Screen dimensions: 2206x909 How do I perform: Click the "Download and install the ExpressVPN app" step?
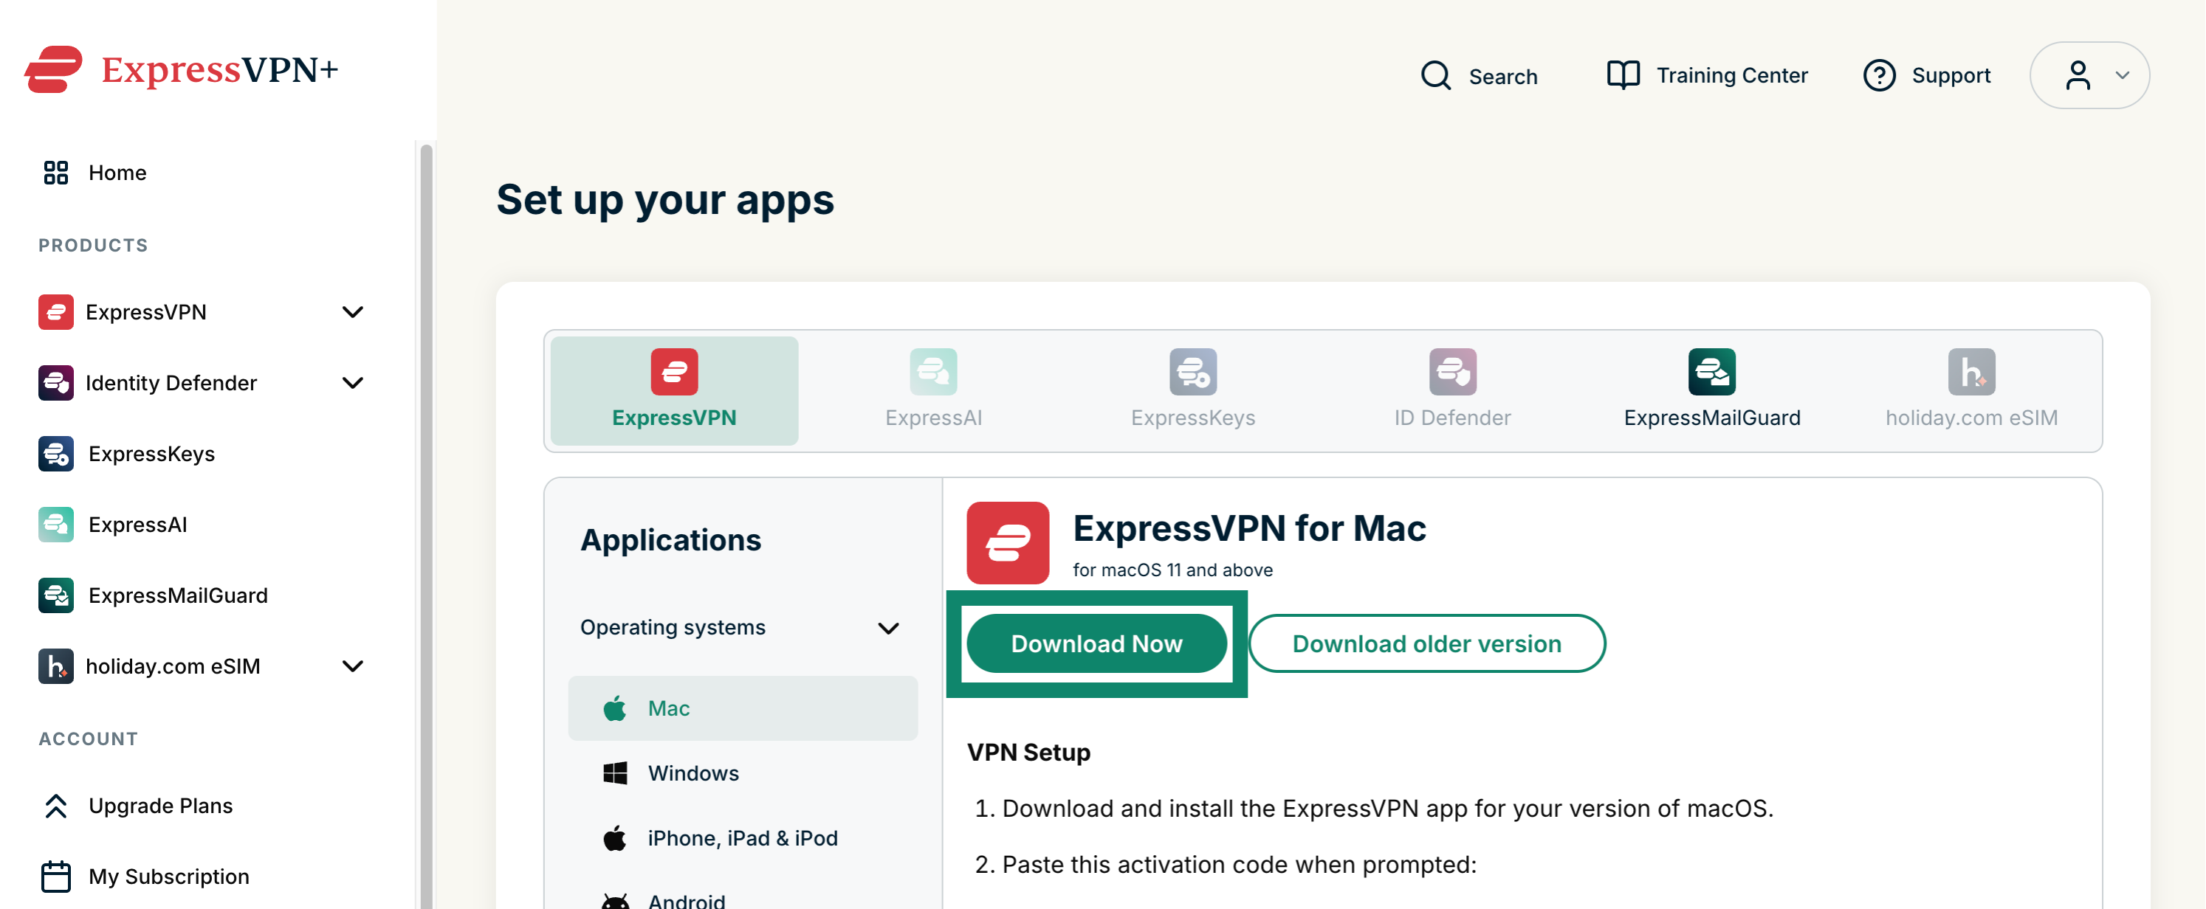click(1387, 808)
